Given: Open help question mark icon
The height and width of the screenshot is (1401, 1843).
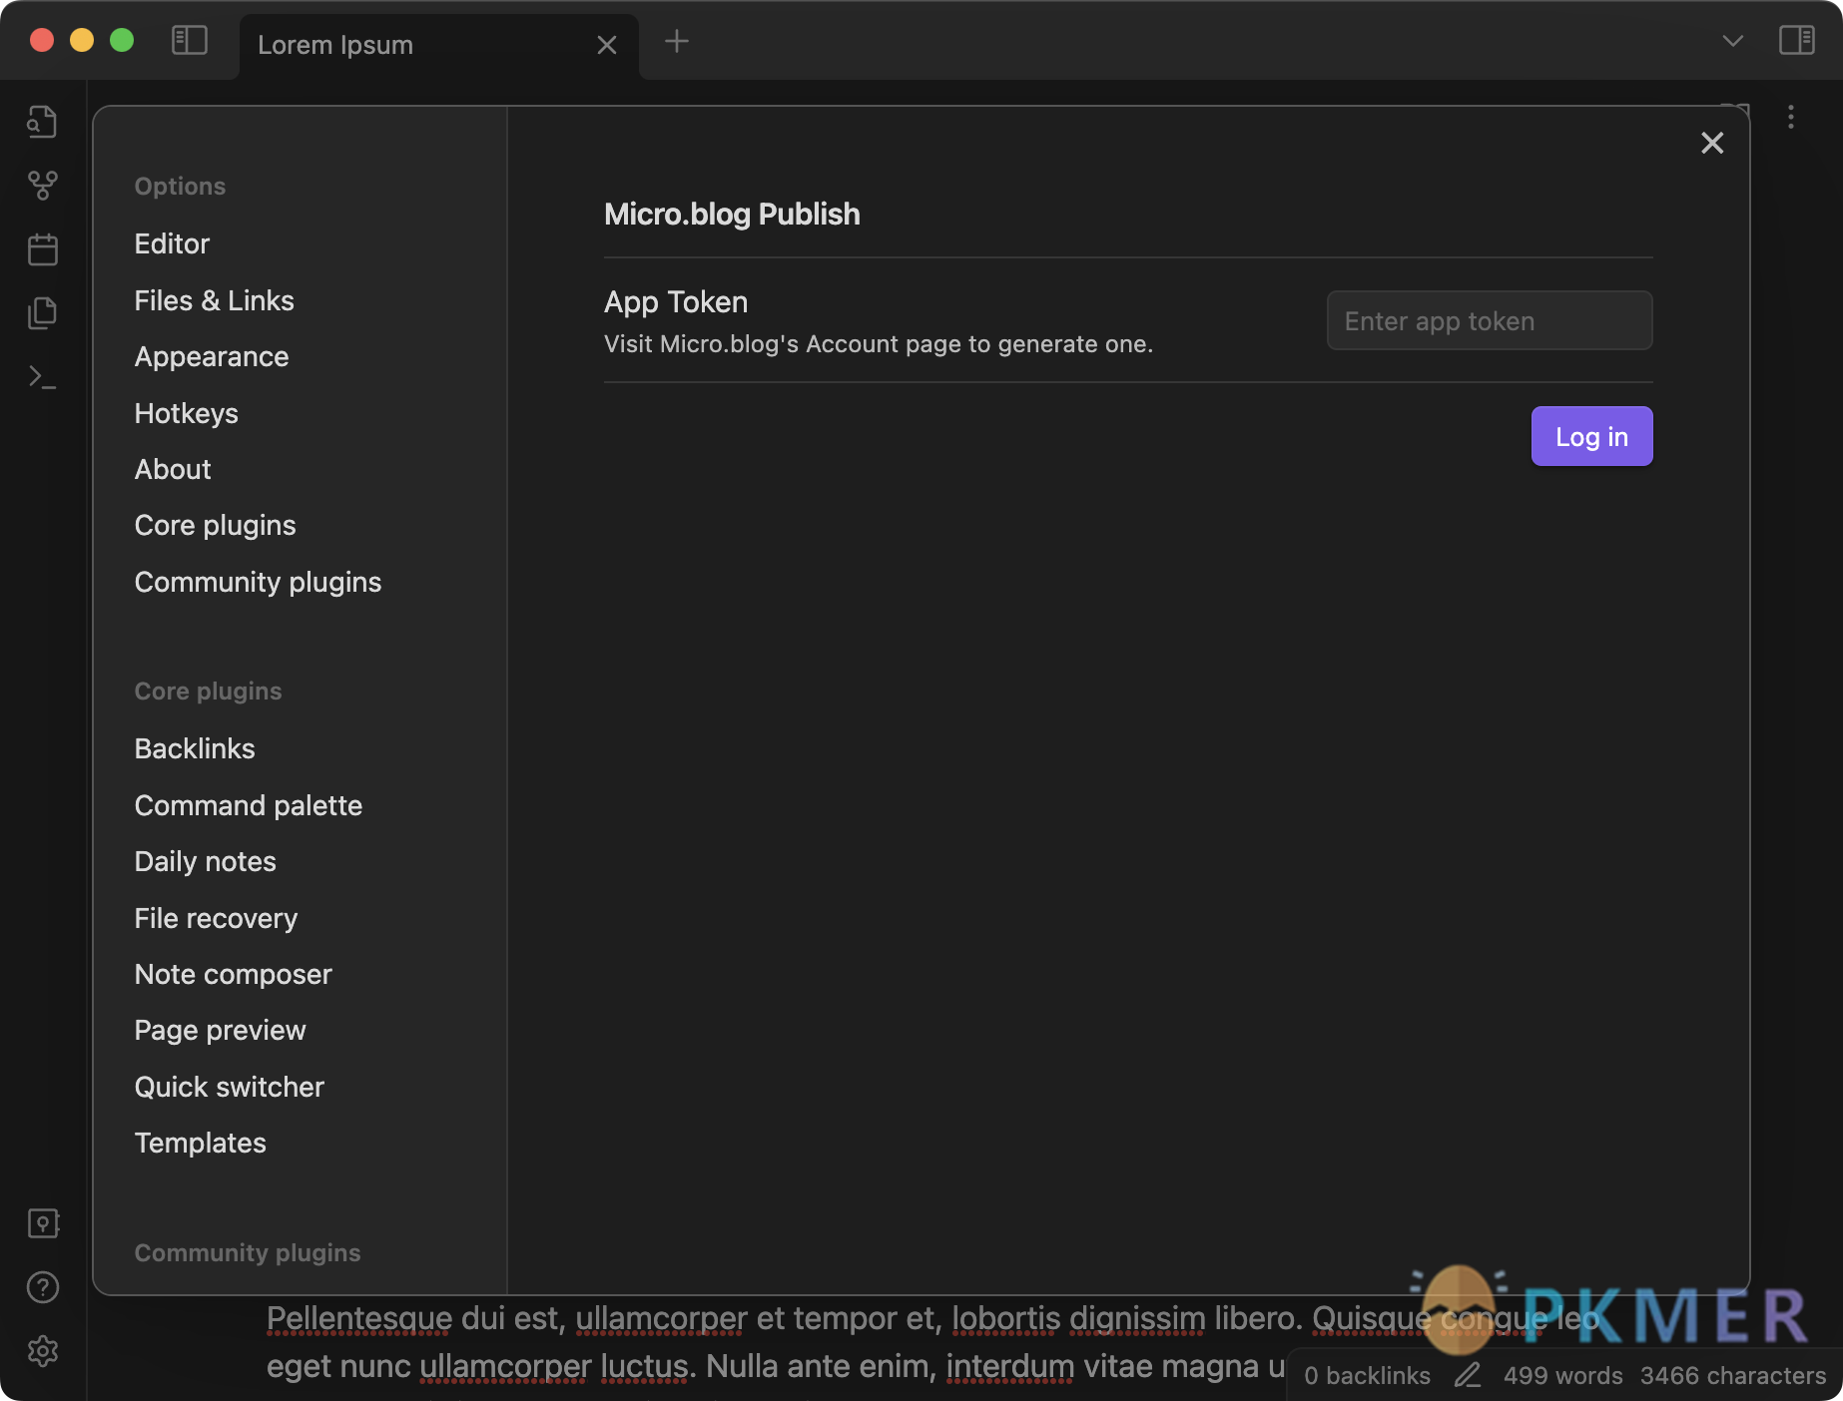Looking at the screenshot, I should [43, 1287].
